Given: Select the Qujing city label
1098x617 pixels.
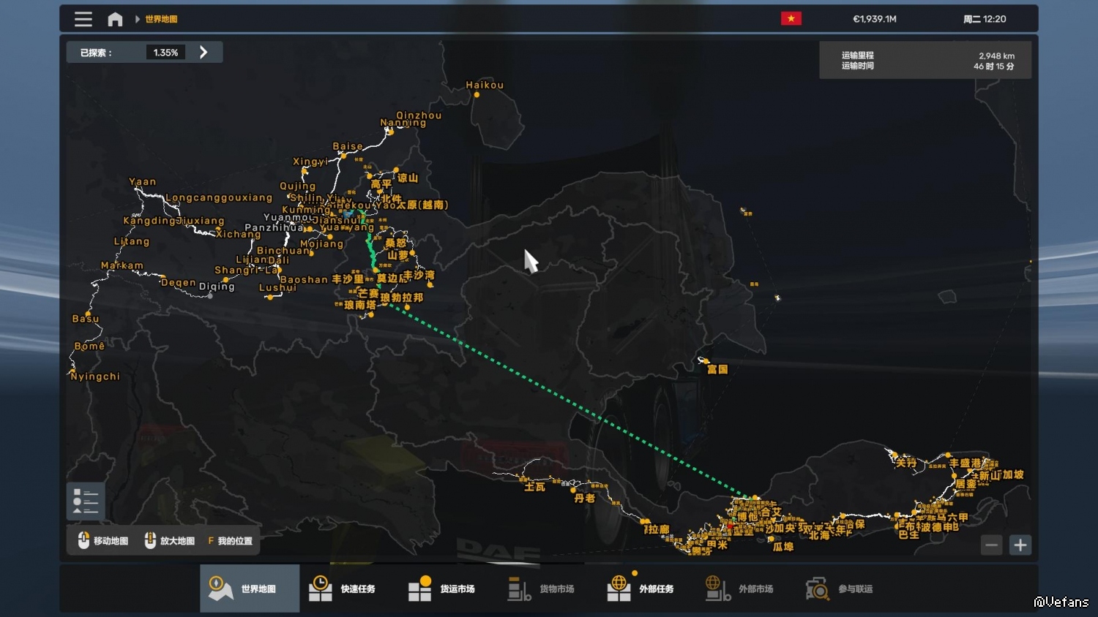Looking at the screenshot, I should pyautogui.click(x=298, y=186).
